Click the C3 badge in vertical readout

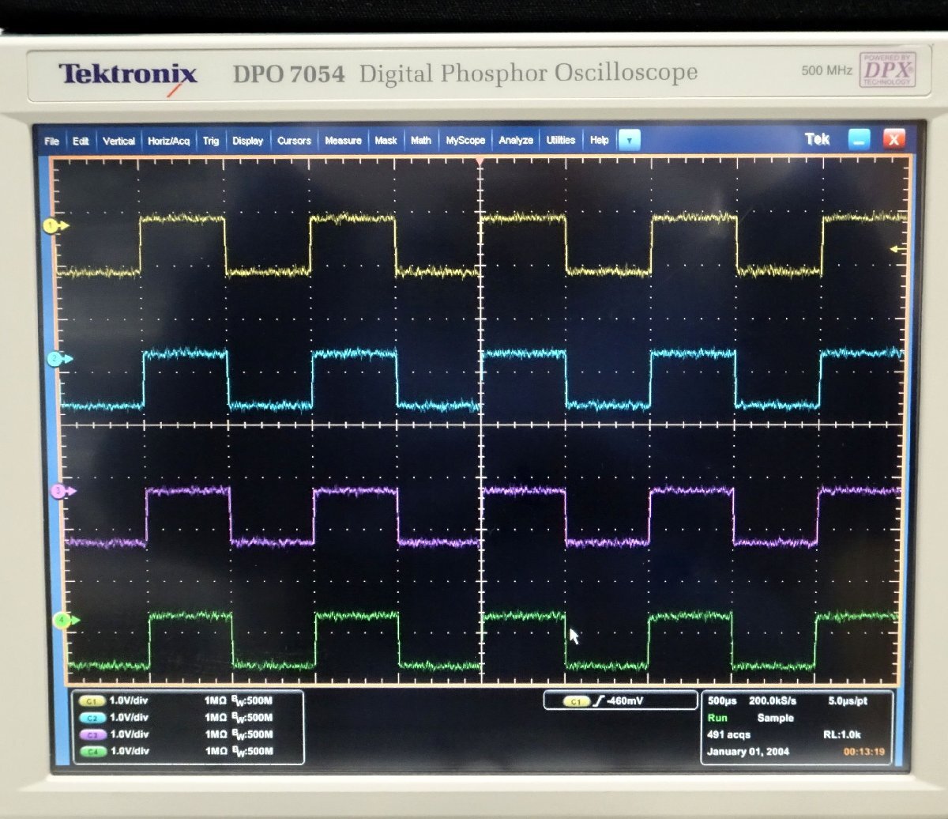click(x=92, y=734)
